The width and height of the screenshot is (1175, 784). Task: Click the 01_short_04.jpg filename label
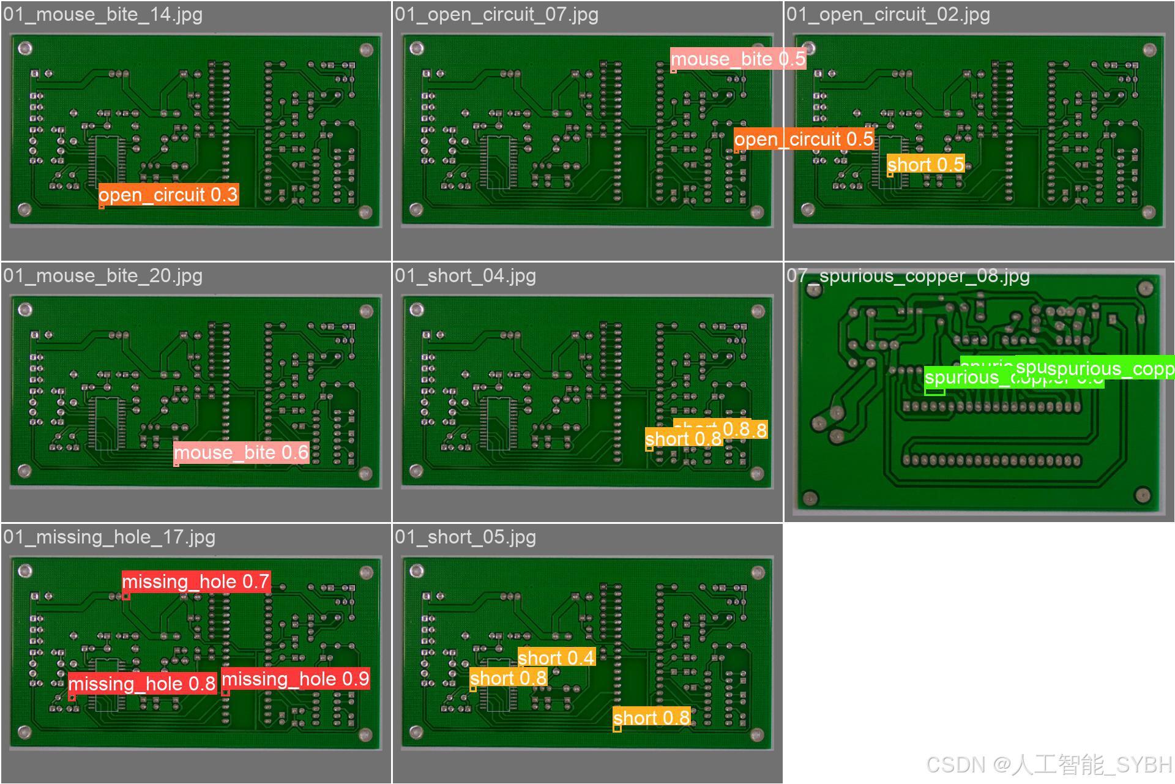pos(464,276)
